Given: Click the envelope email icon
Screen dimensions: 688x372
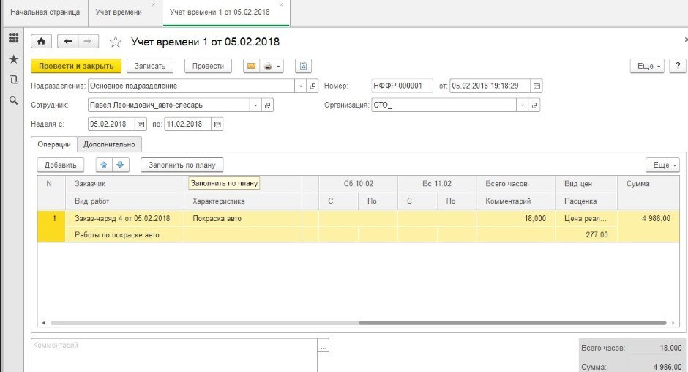Looking at the screenshot, I should [252, 66].
